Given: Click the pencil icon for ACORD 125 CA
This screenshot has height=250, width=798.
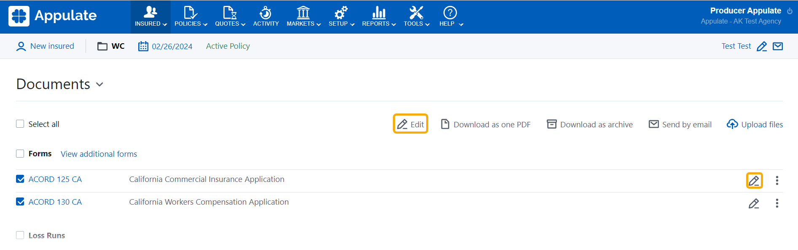Looking at the screenshot, I should coord(754,181).
